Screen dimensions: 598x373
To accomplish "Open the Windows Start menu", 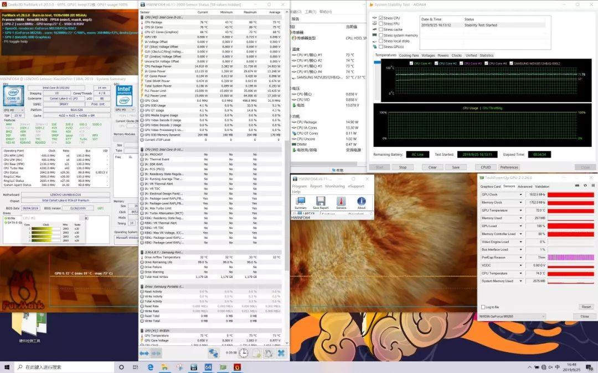I will tap(7, 367).
